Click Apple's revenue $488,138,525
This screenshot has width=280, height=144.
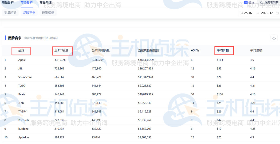point(146,60)
